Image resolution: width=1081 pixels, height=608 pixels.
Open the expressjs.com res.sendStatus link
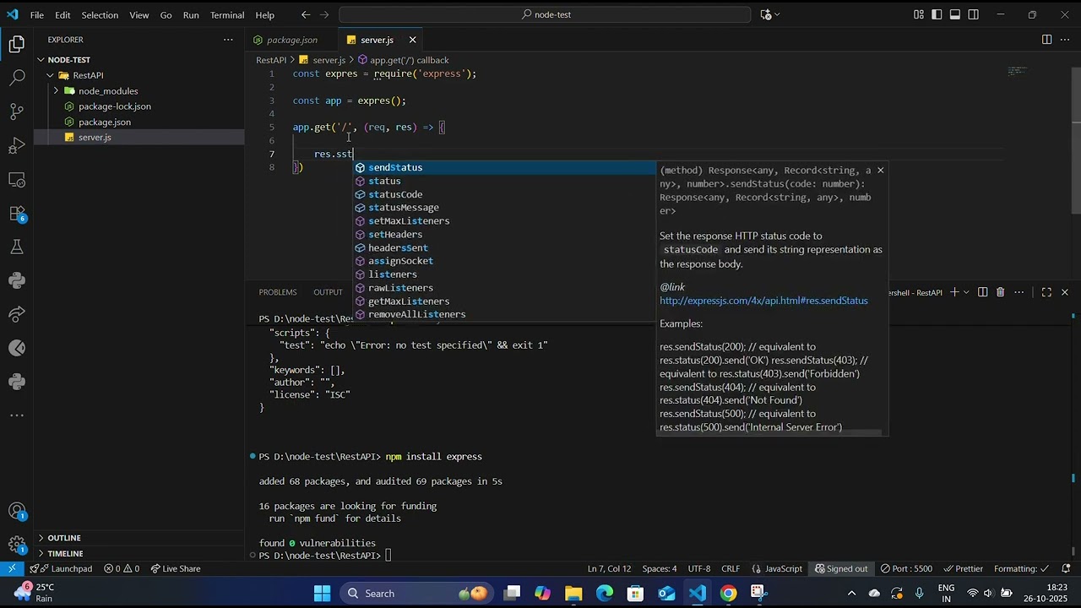pos(763,301)
